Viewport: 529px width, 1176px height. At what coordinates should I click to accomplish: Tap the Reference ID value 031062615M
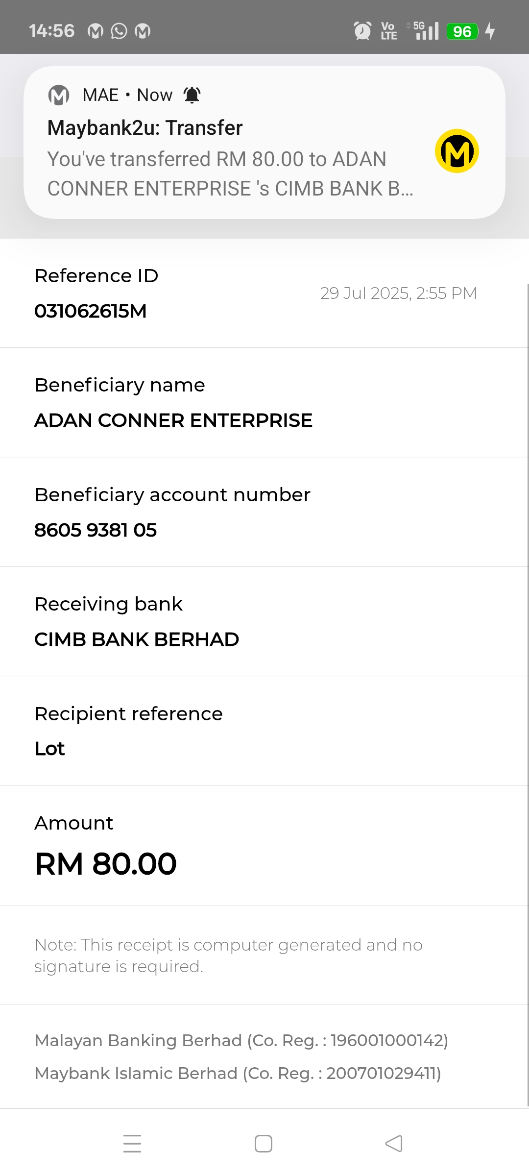click(x=91, y=311)
